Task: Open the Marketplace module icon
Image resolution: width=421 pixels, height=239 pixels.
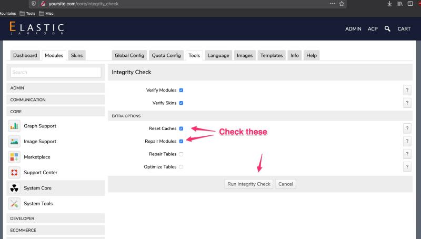Action: [15, 157]
